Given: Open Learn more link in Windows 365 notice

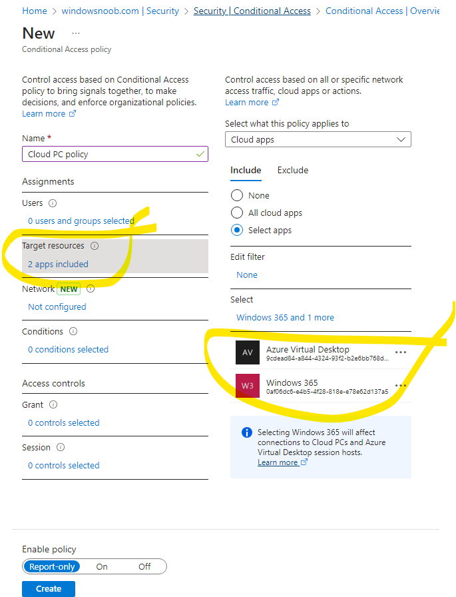Looking at the screenshot, I should [x=282, y=462].
